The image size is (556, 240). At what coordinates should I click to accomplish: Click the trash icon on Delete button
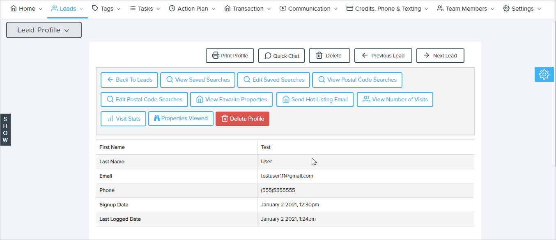pyautogui.click(x=319, y=56)
